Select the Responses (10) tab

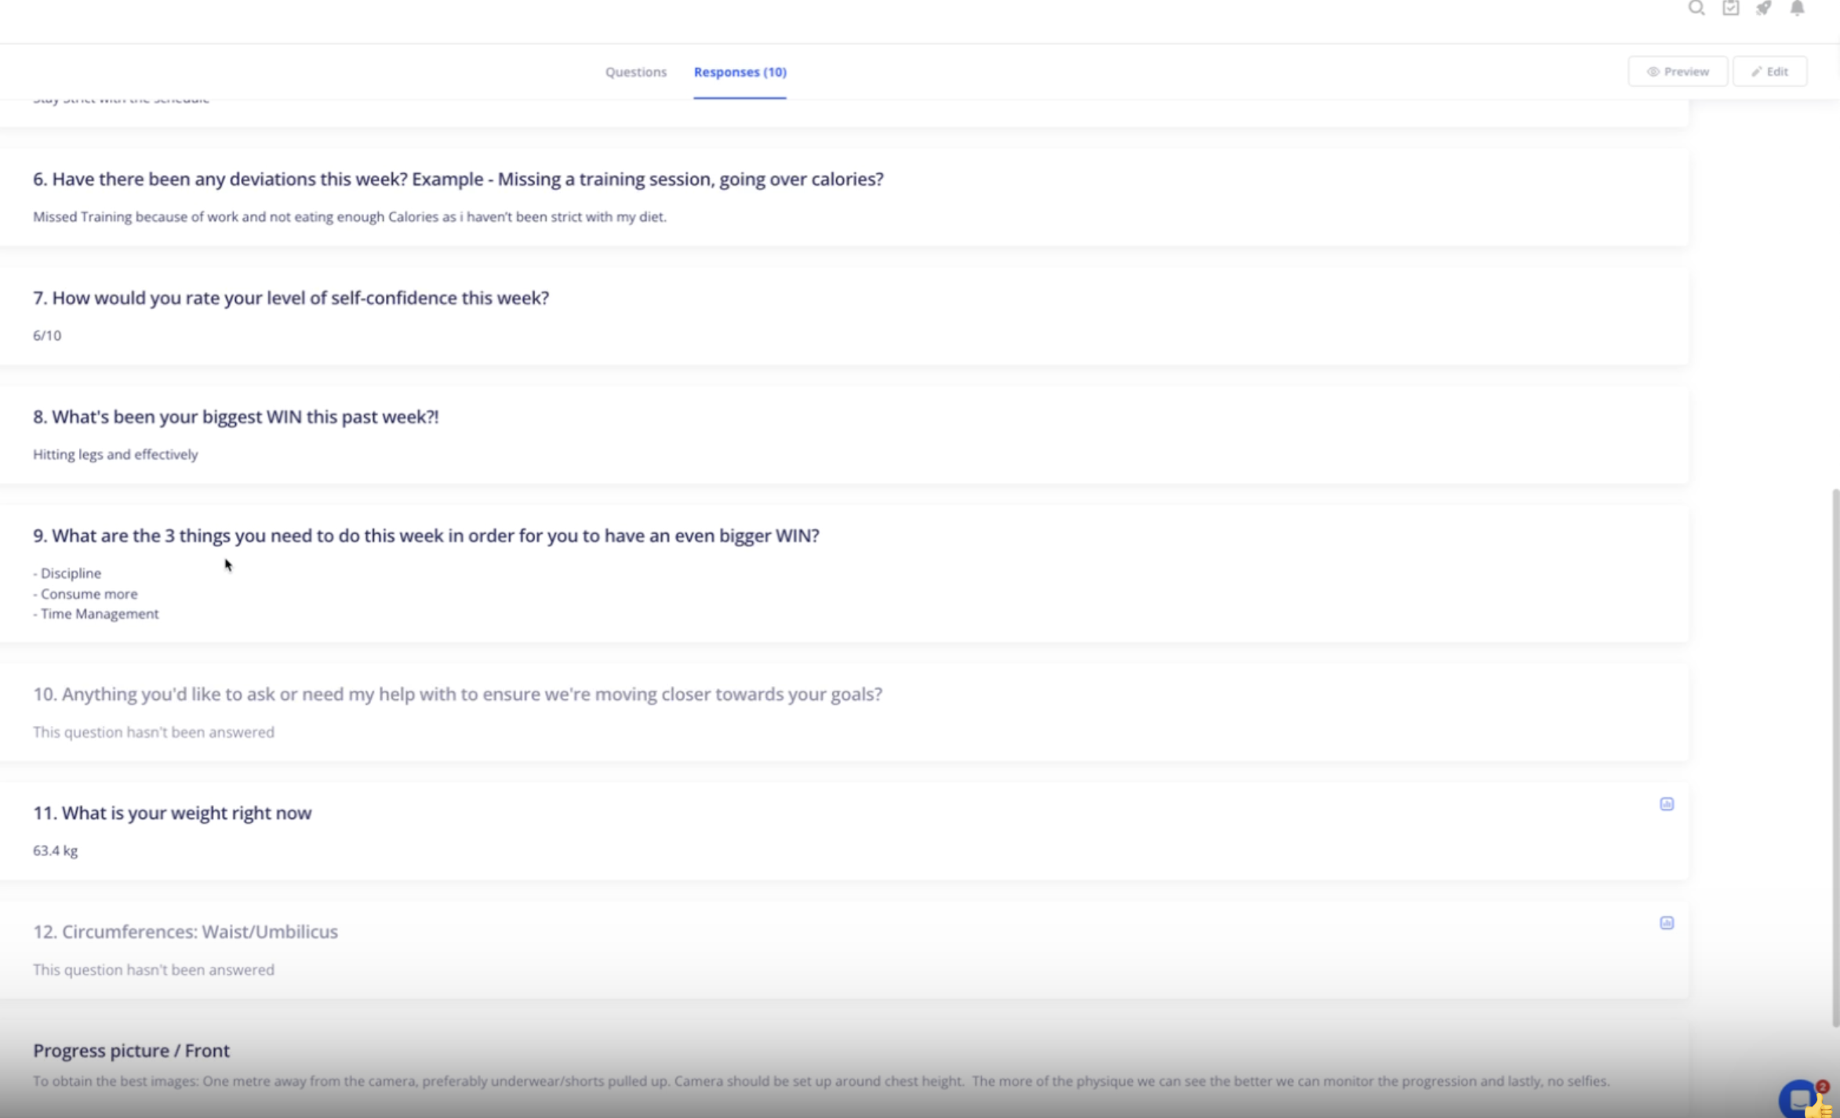pyautogui.click(x=740, y=71)
